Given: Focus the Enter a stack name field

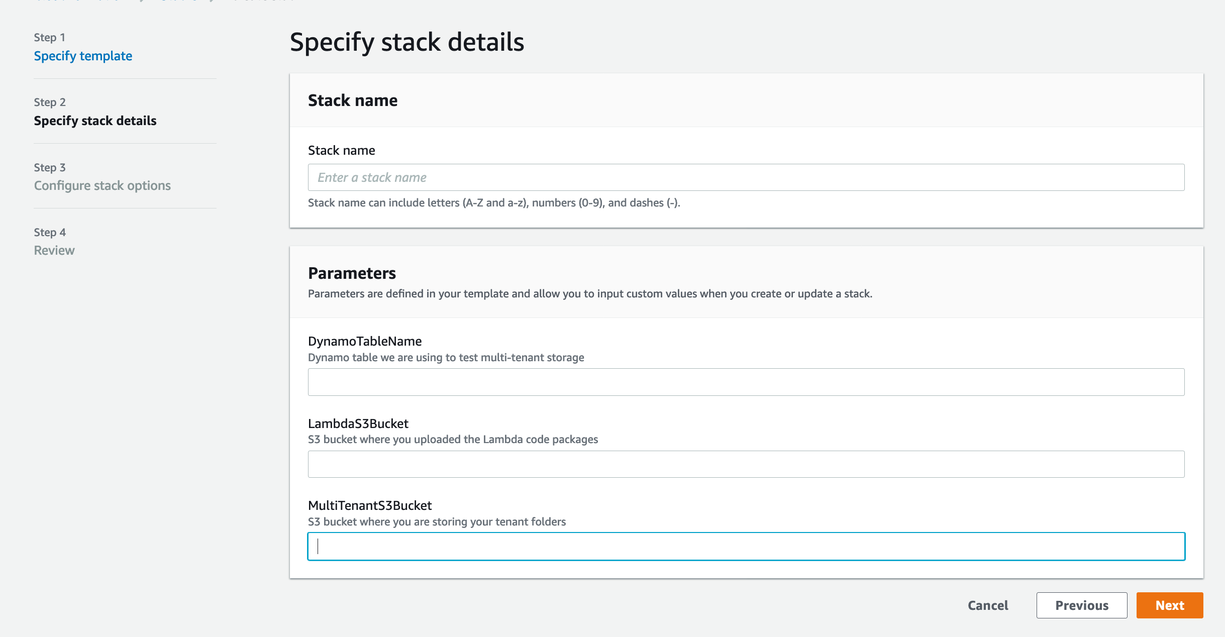Looking at the screenshot, I should tap(746, 177).
